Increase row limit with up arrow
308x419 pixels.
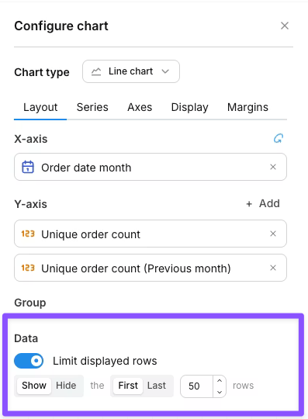(x=220, y=380)
